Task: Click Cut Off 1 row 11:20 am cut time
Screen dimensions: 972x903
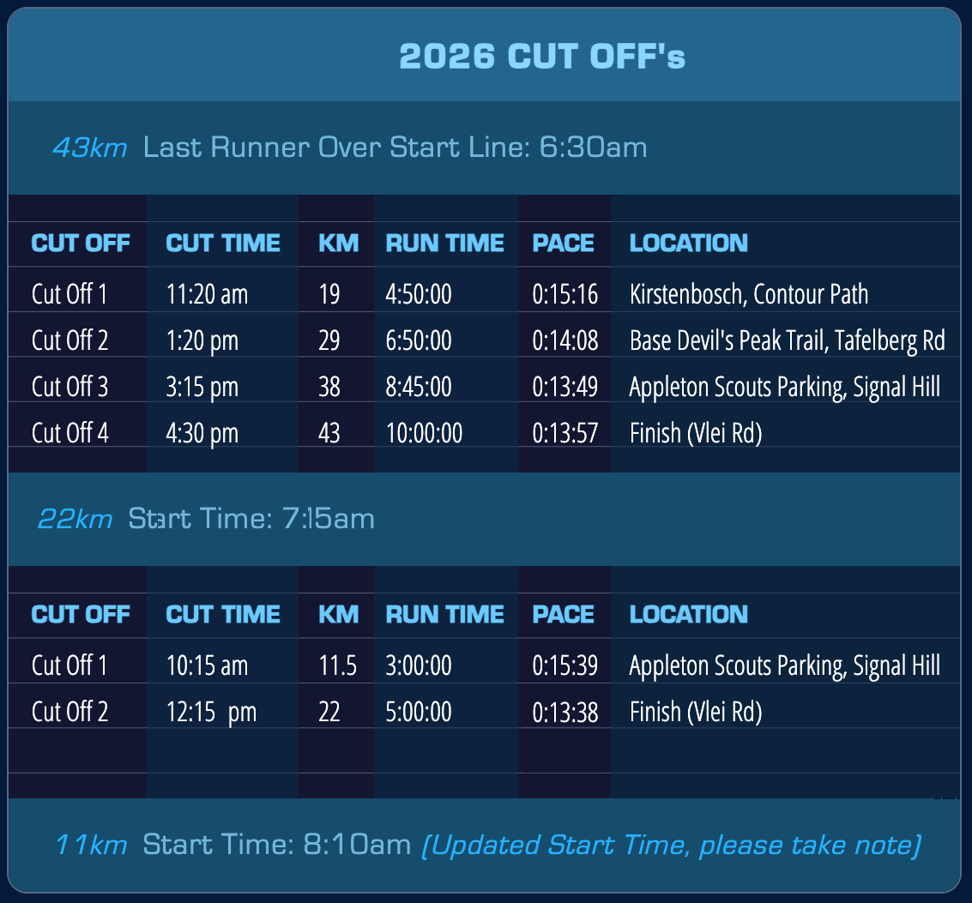Action: point(207,294)
